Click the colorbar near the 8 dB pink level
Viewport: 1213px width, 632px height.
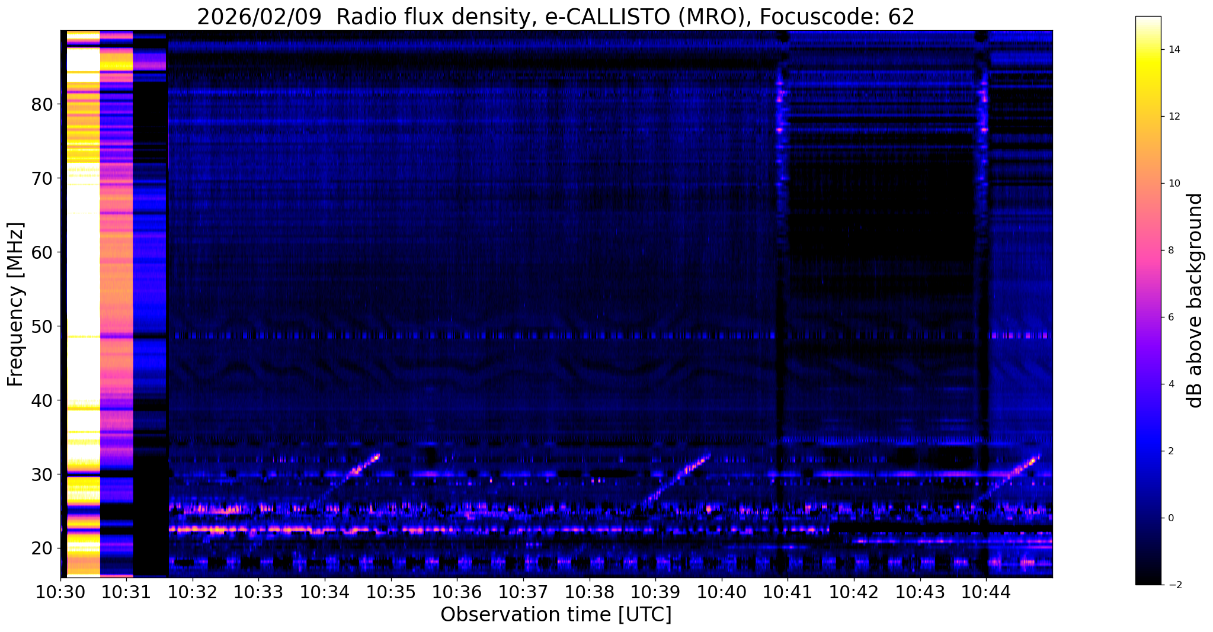pos(1148,250)
